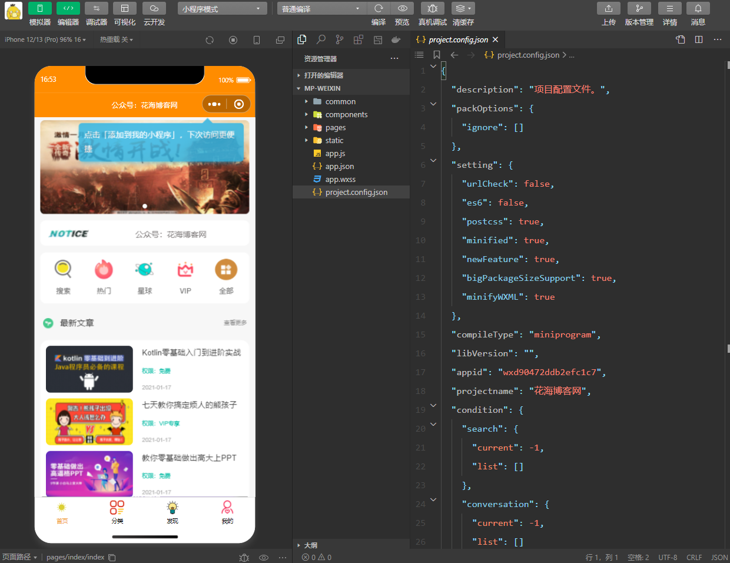Open the source control icon

tap(340, 39)
